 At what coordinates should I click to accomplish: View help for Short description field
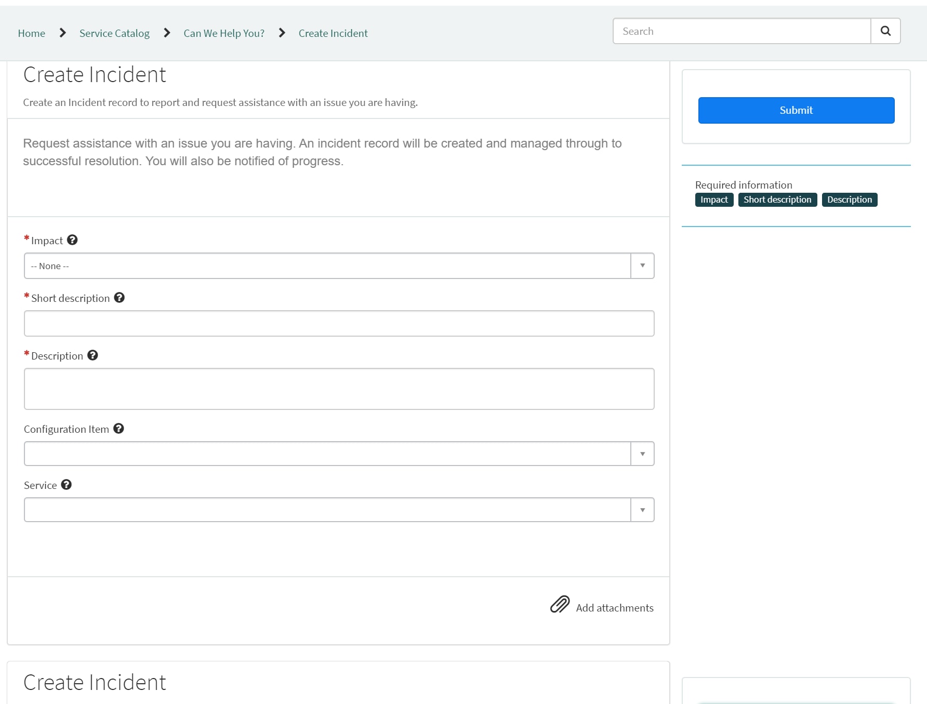pos(119,297)
